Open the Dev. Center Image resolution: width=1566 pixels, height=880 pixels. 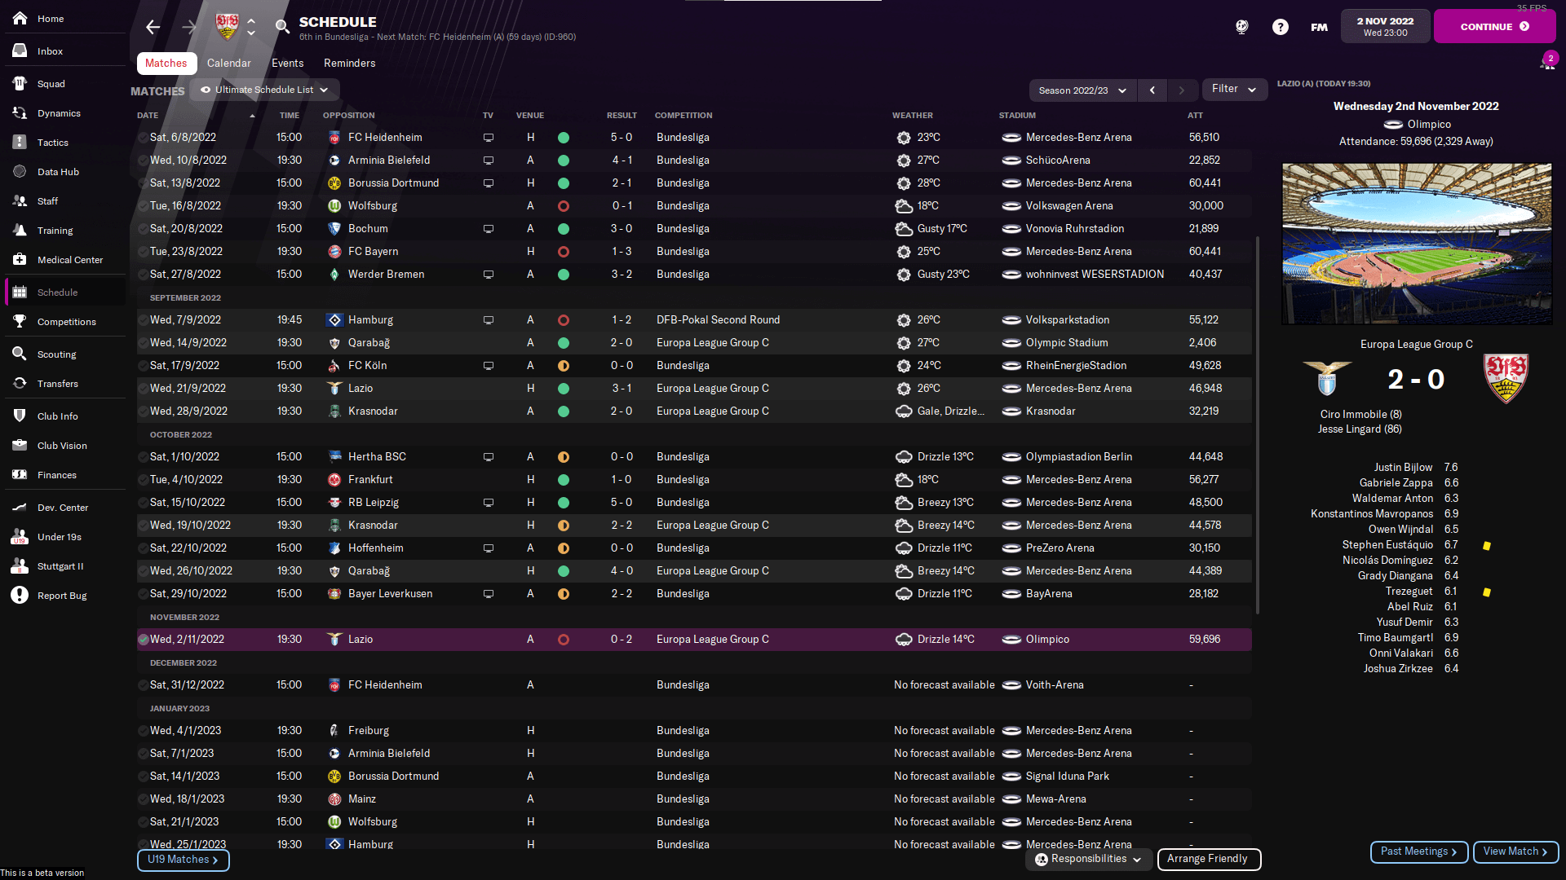click(x=64, y=508)
